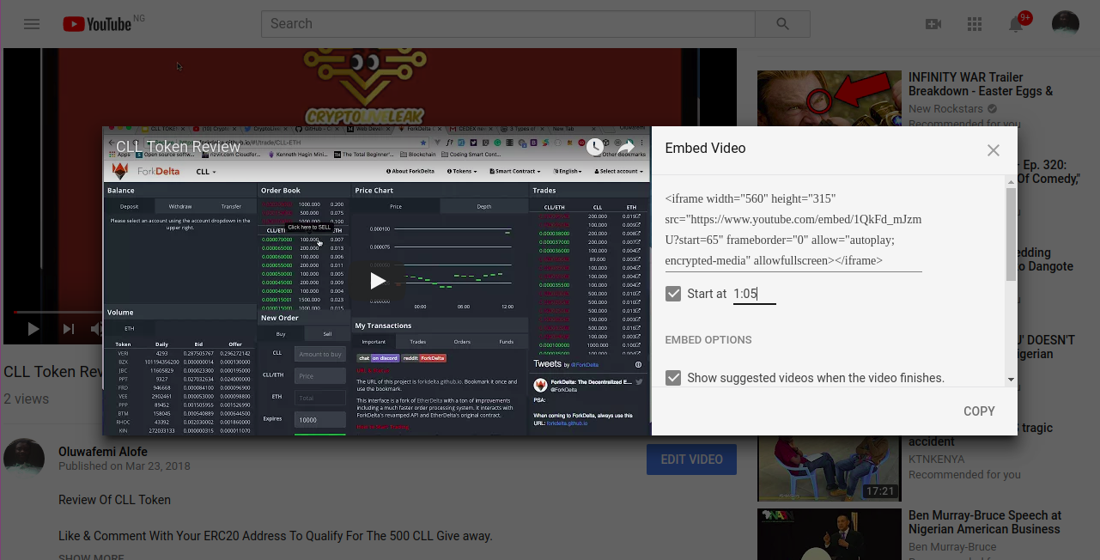
Task: Click the Play button of background player
Action: (x=33, y=328)
